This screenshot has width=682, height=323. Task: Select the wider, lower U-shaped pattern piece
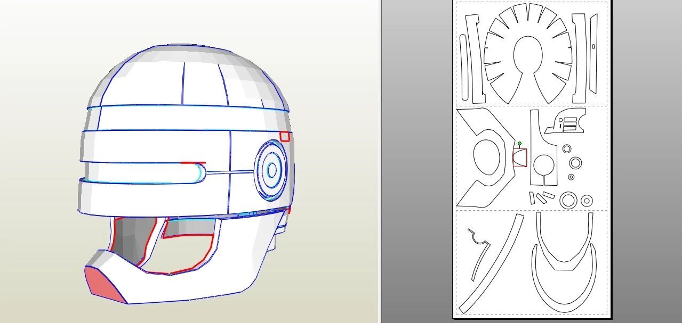click(565, 278)
